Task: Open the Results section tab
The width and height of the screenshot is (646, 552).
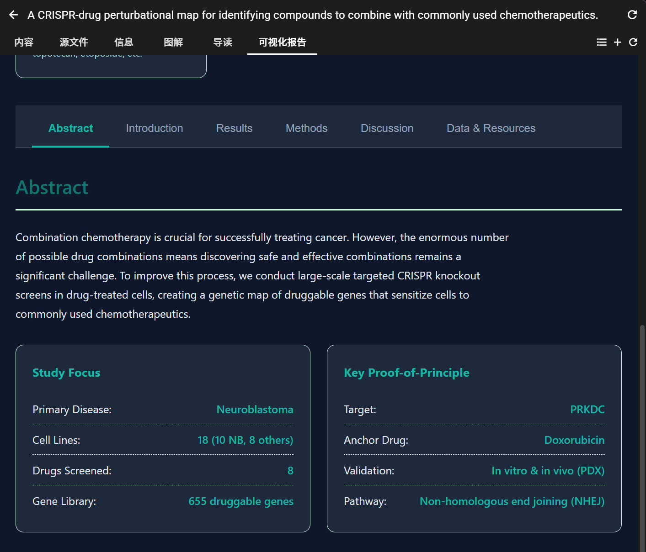Action: 234,128
